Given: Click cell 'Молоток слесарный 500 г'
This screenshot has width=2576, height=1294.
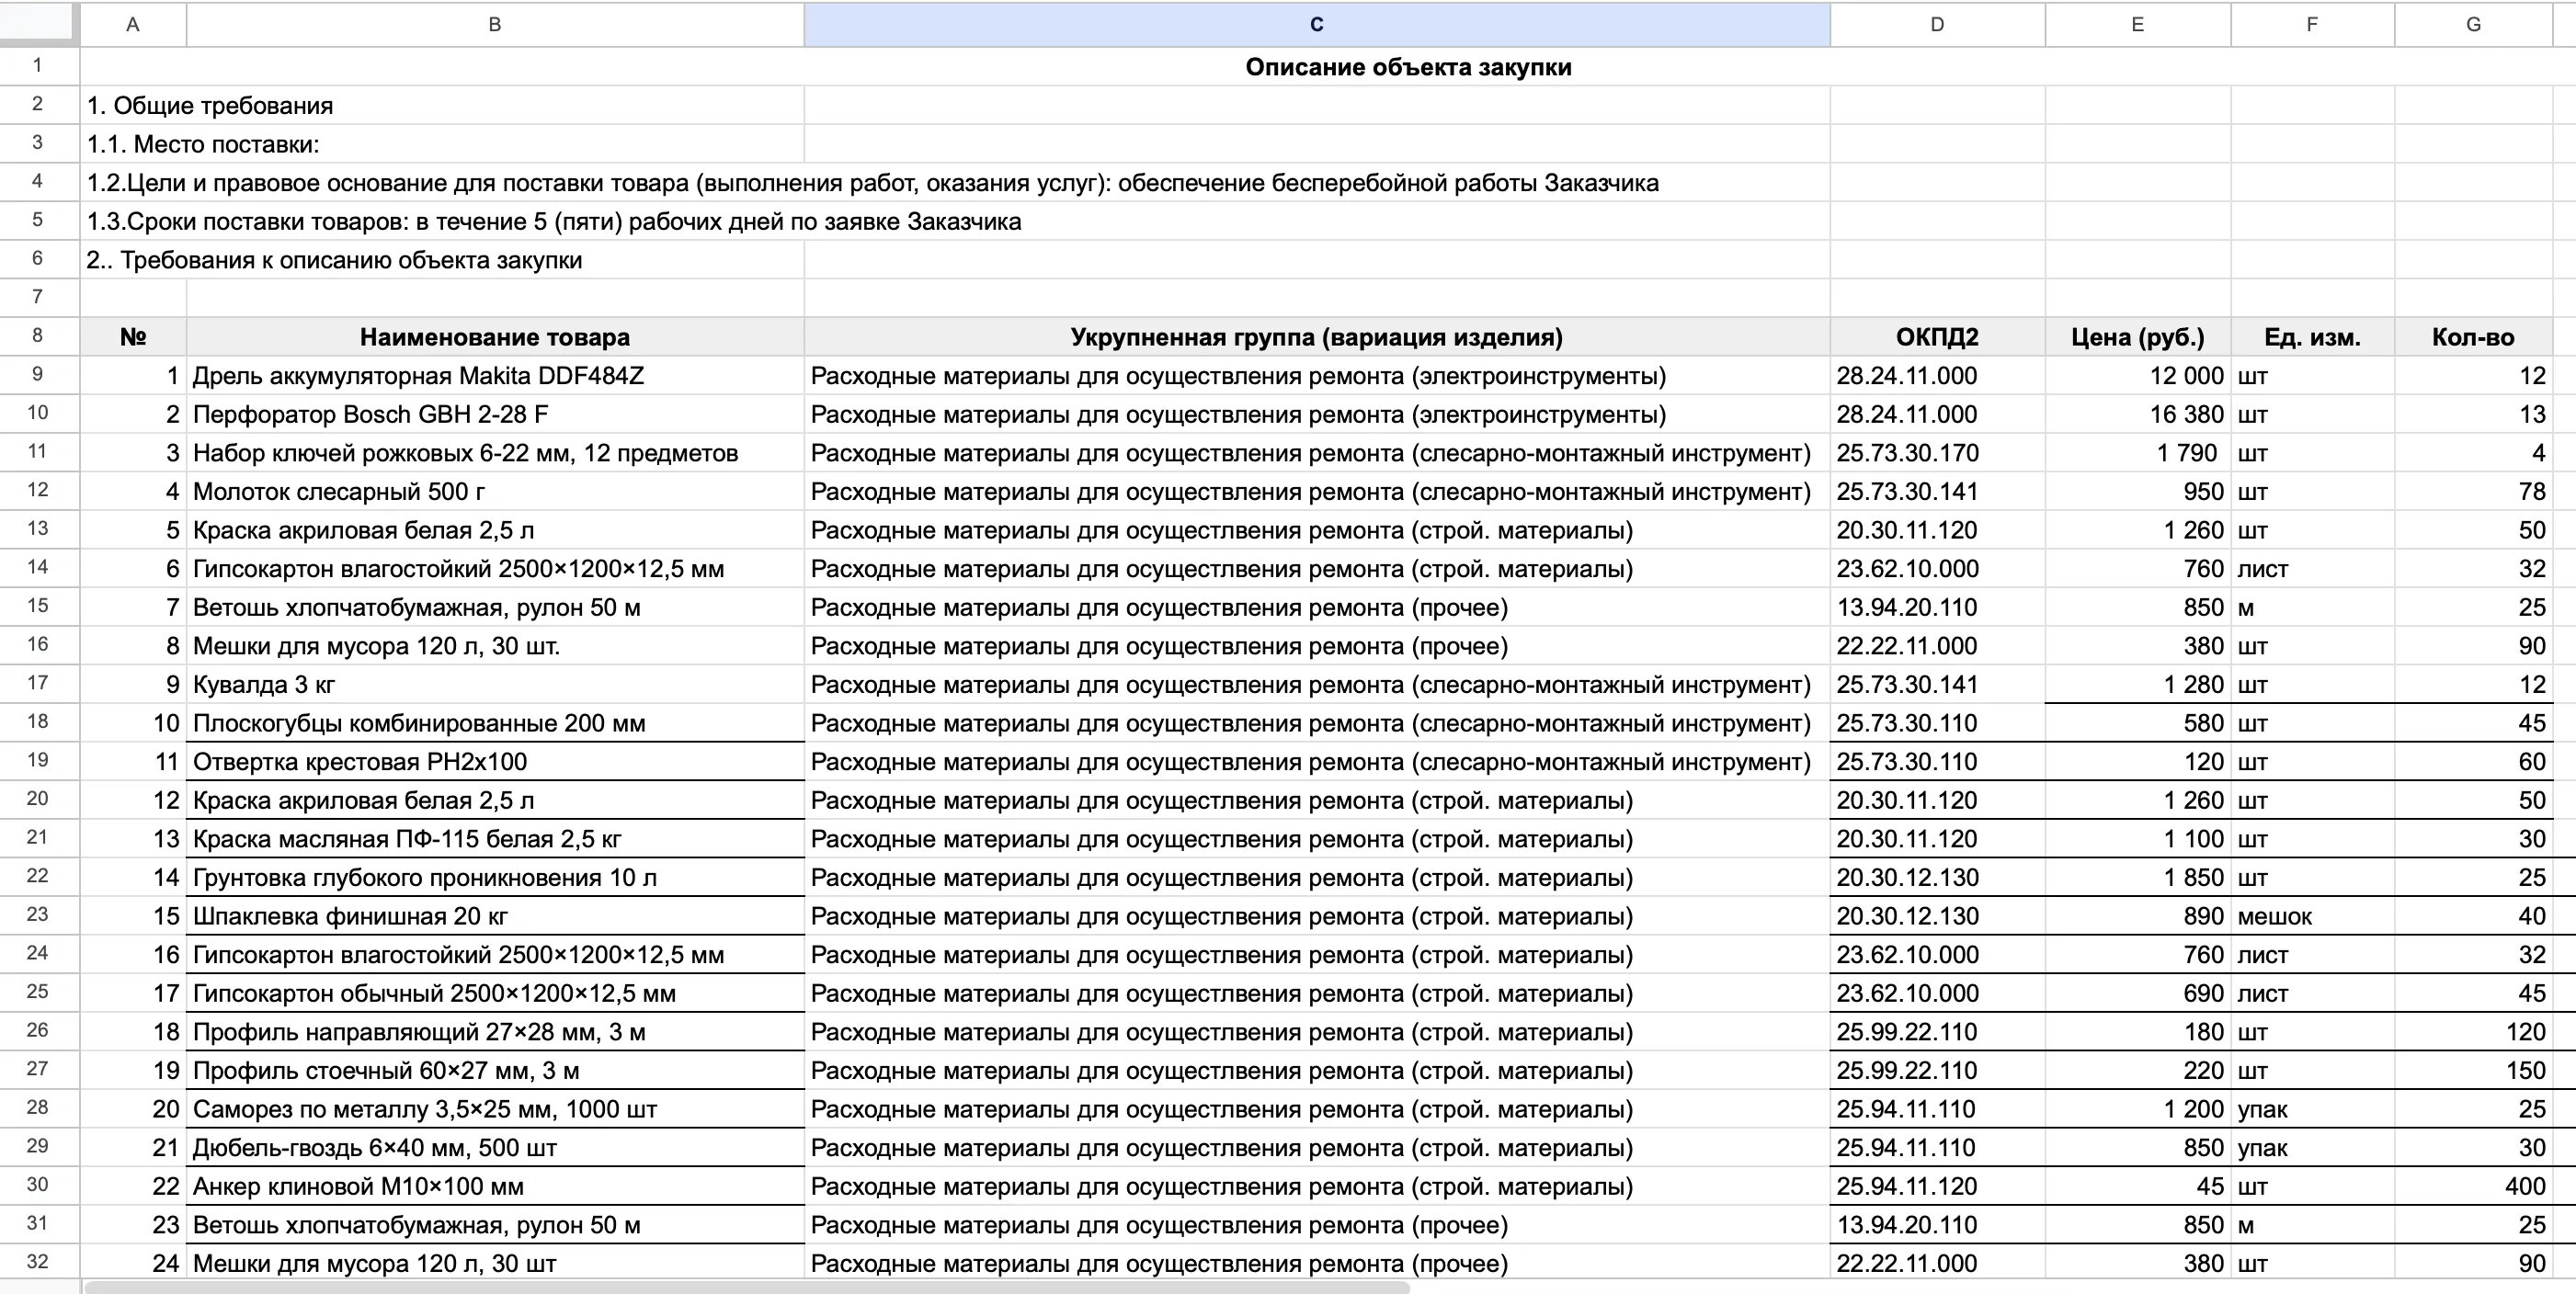Looking at the screenshot, I should click(x=495, y=491).
